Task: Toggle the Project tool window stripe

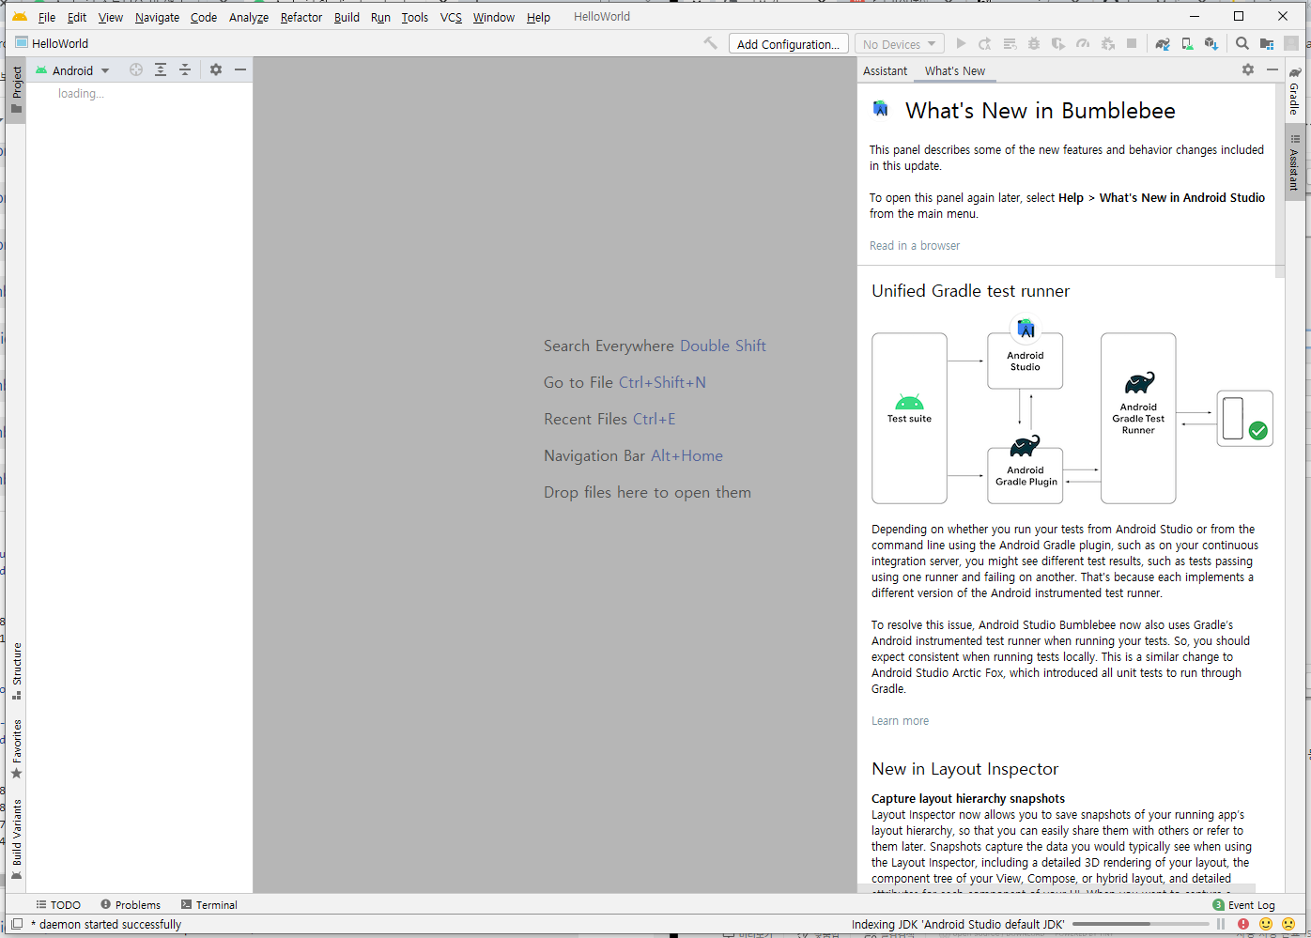Action: click(x=17, y=89)
